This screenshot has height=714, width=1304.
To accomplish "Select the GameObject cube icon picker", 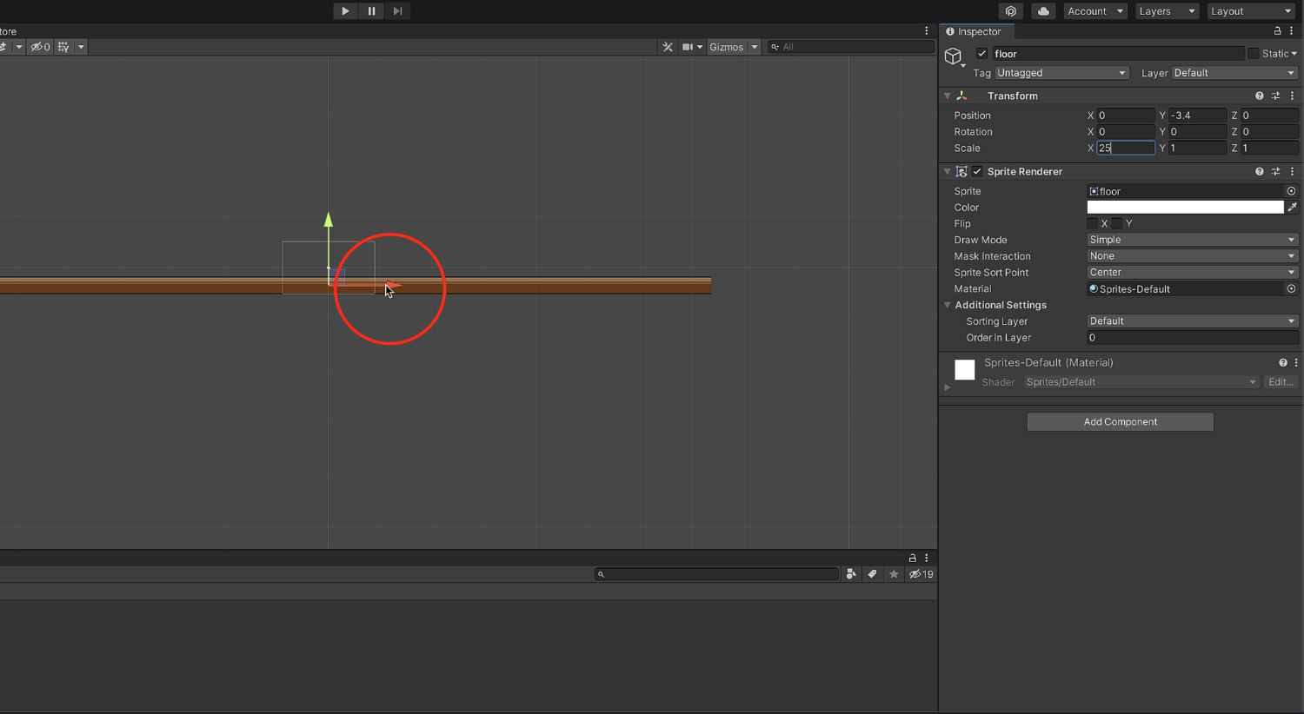I will click(x=955, y=56).
